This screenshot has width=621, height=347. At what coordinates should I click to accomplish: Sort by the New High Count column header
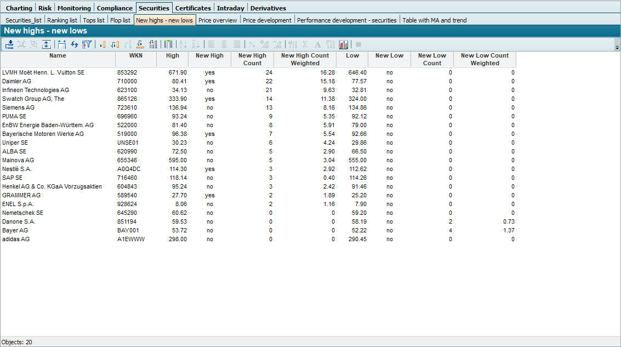(x=252, y=59)
